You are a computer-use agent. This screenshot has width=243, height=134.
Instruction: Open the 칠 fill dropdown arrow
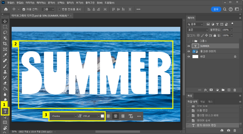coord(232,35)
